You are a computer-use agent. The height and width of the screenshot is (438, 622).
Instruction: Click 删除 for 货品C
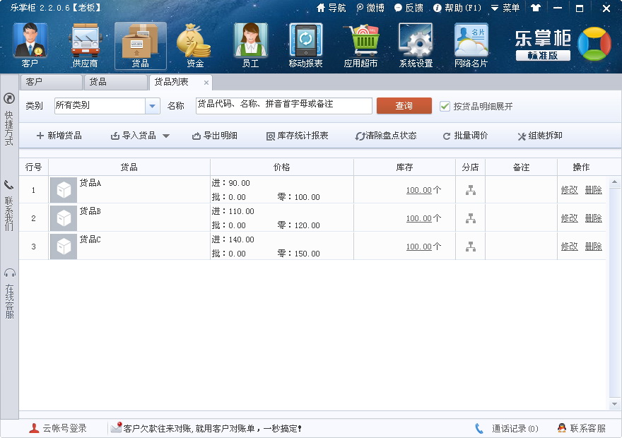tap(594, 246)
